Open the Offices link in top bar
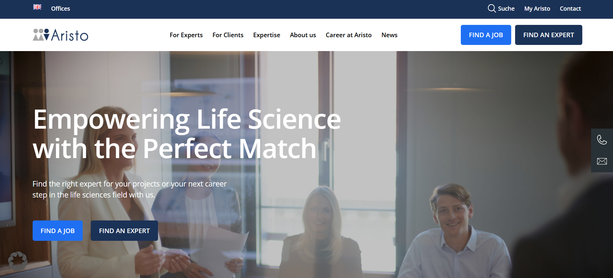Screen dimensions: 613x278 click(x=60, y=9)
